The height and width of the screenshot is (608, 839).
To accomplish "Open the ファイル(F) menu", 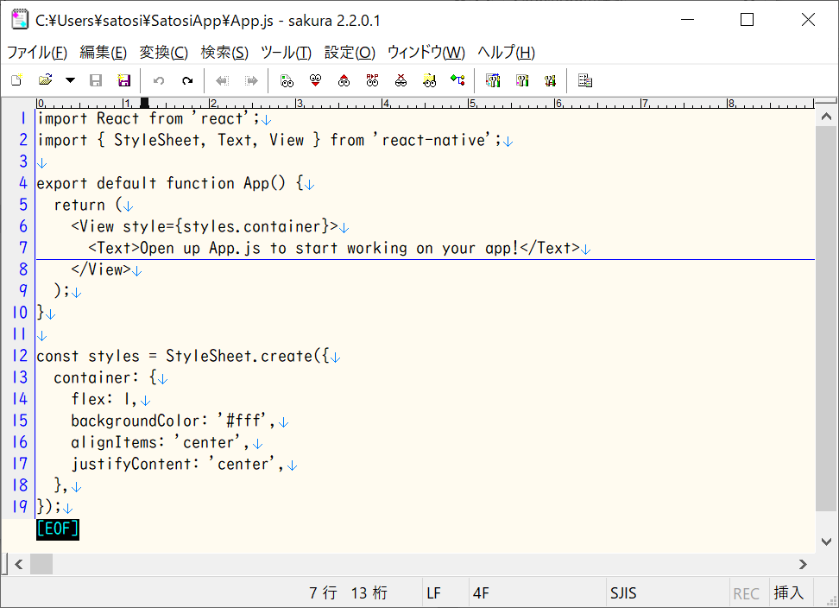I will click(37, 53).
